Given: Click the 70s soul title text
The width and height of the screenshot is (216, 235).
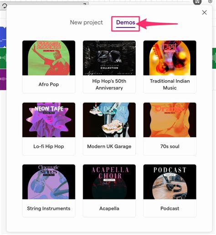Looking at the screenshot, I should (170, 146).
